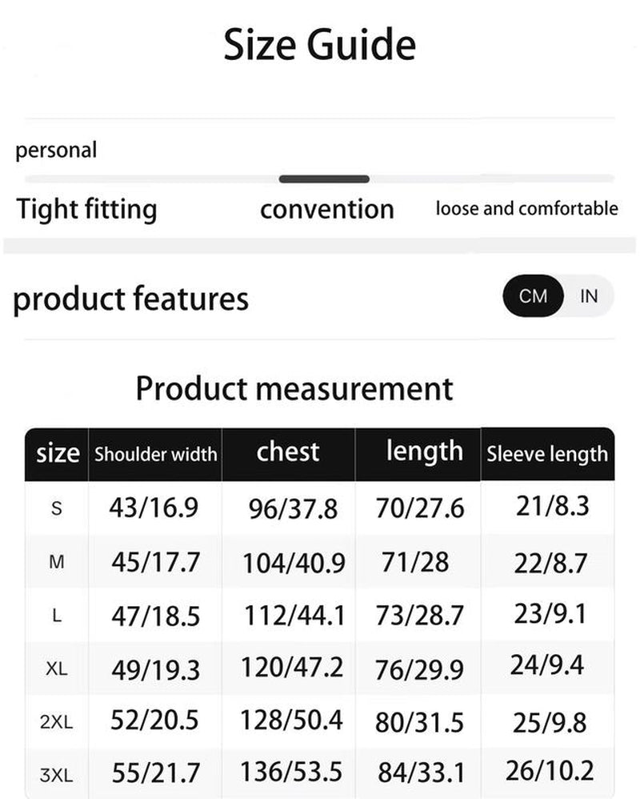Click the Sleeve length column header
Image resolution: width=640 pixels, height=799 pixels.
[x=547, y=455]
